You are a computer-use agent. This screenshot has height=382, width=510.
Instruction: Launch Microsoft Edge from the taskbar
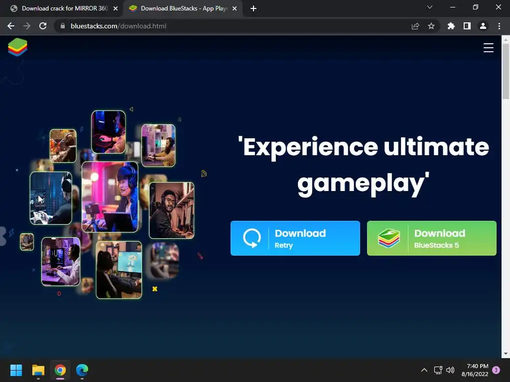click(x=82, y=370)
